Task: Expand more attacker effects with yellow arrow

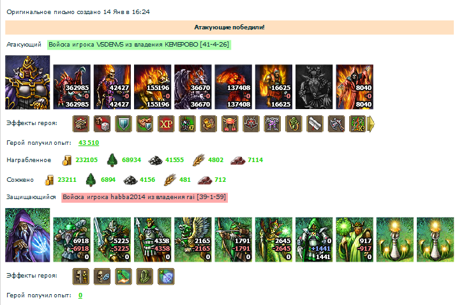Action: point(371,124)
